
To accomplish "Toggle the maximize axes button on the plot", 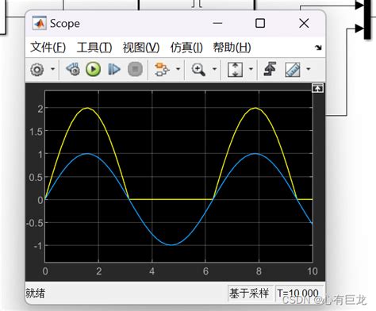I will (317, 88).
